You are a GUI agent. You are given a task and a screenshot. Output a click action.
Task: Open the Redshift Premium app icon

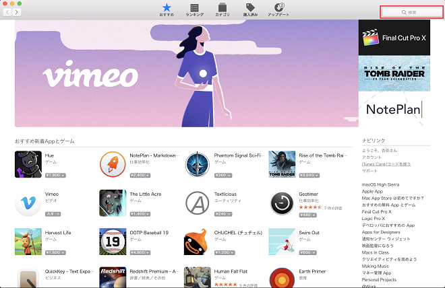coord(113,277)
